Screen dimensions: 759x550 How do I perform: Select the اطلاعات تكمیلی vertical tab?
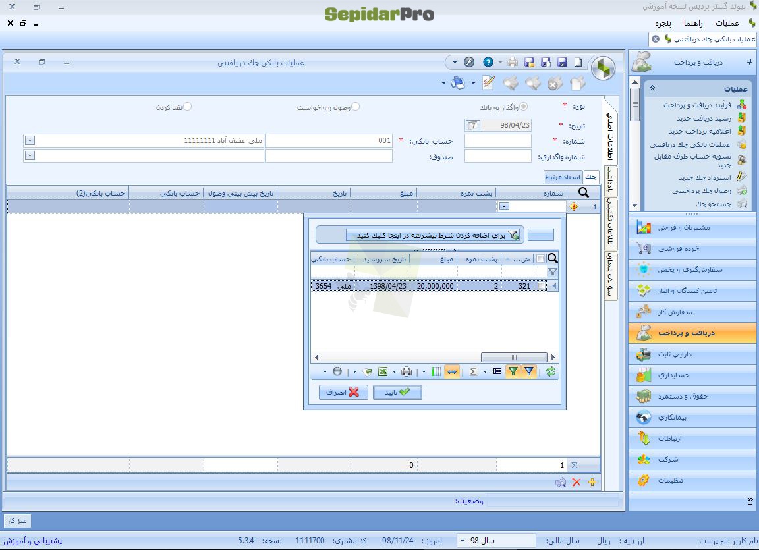coord(610,222)
